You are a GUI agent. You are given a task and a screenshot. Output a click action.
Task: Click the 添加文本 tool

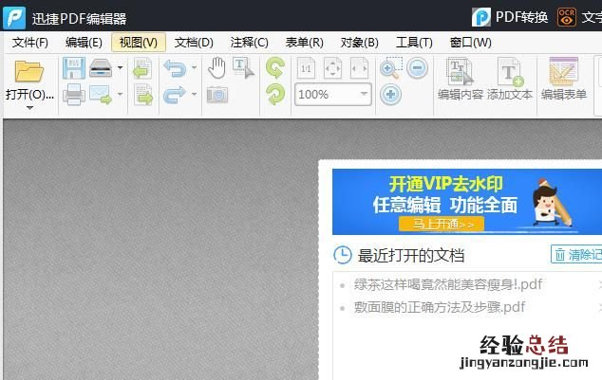(510, 79)
